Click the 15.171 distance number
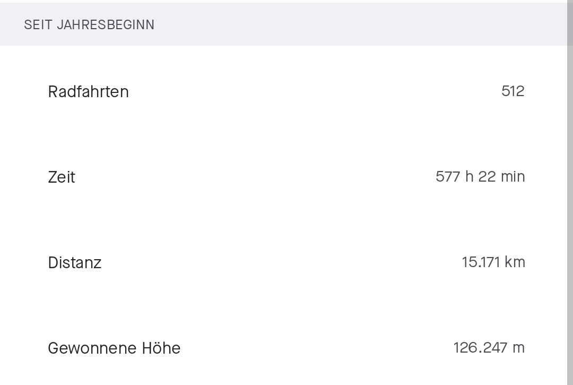Screen dimensions: 573x385 click(x=481, y=262)
